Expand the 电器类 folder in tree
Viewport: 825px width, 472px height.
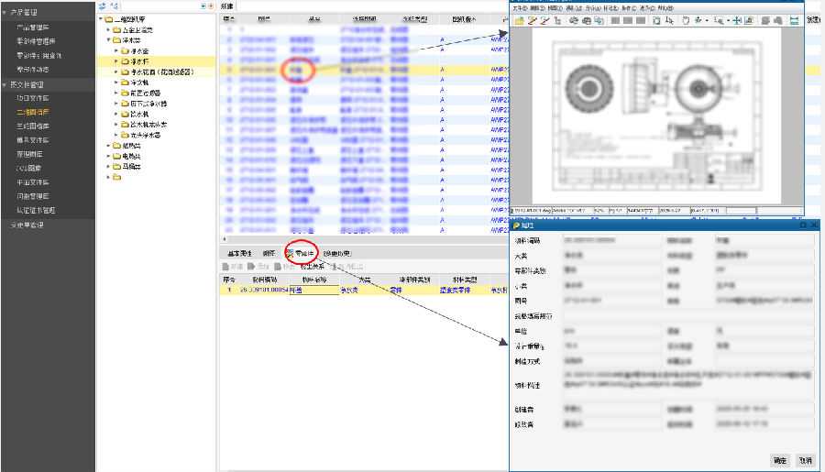tap(109, 156)
